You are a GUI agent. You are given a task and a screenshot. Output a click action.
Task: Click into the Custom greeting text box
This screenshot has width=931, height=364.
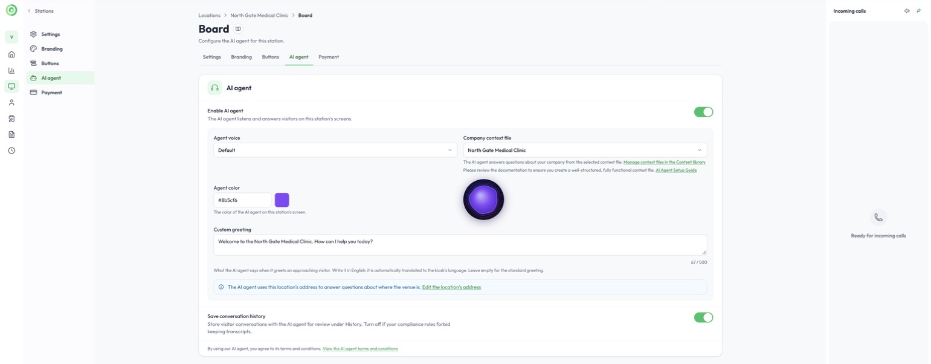tap(460, 245)
